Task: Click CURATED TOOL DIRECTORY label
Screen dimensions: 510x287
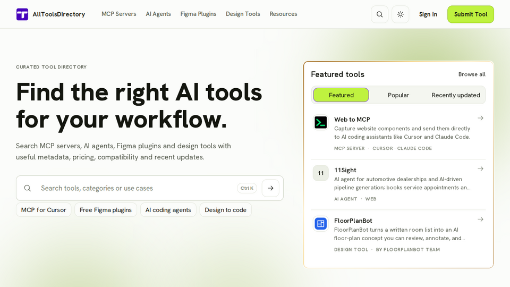Action: click(x=52, y=67)
